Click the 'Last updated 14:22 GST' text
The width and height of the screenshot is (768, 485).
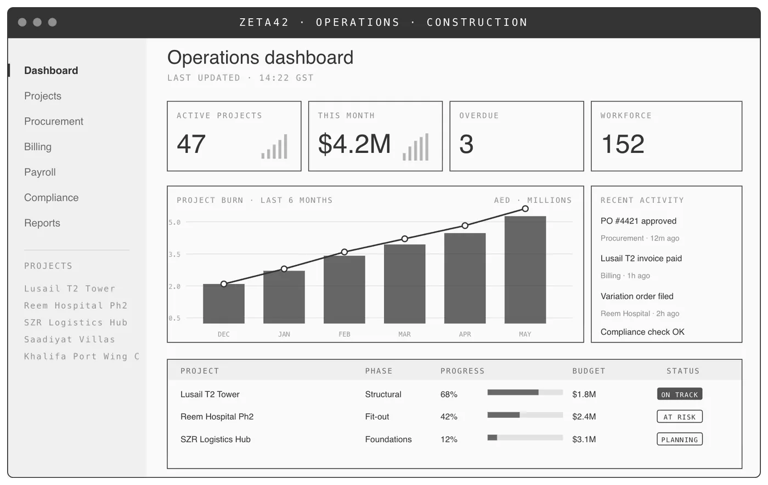pyautogui.click(x=240, y=78)
